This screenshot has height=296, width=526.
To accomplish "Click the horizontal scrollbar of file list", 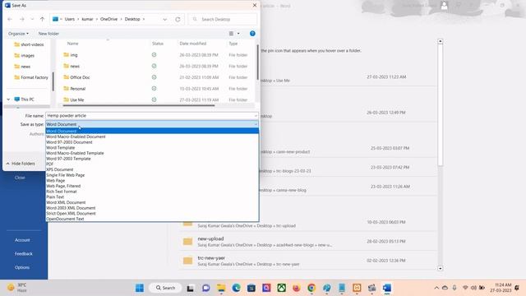I will pos(139,105).
